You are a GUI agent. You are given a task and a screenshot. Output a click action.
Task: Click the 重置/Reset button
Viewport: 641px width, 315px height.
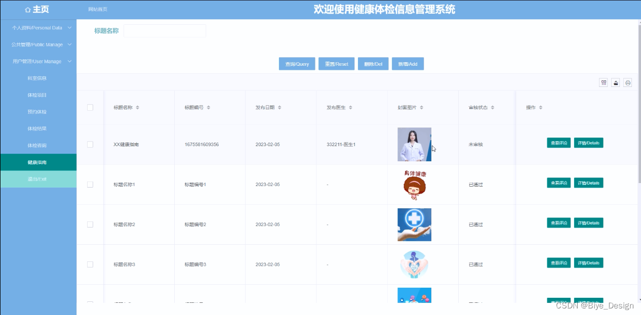tap(336, 64)
